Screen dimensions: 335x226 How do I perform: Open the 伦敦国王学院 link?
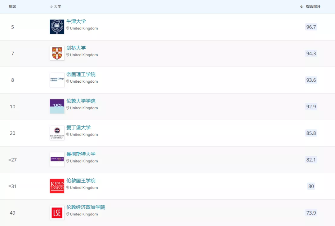coord(81,180)
